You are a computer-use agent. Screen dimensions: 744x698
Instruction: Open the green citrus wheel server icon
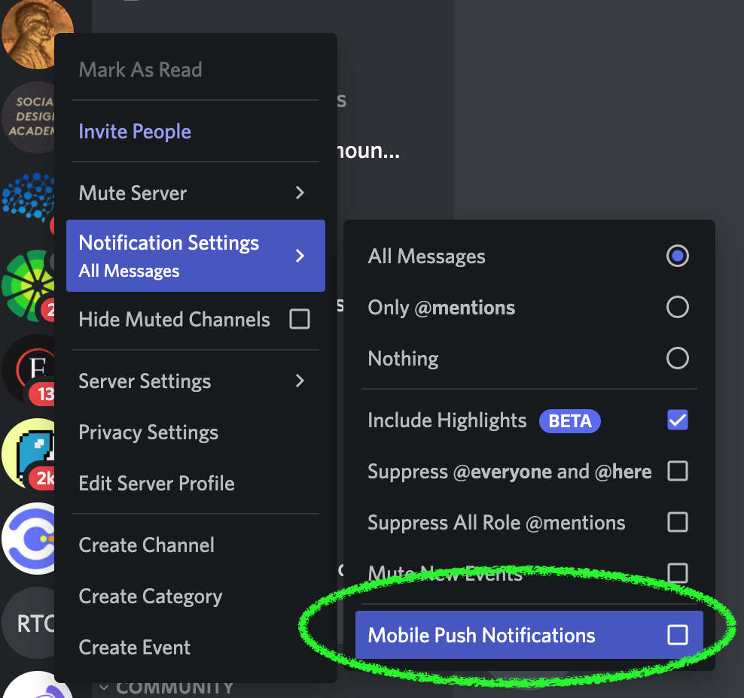pyautogui.click(x=29, y=284)
